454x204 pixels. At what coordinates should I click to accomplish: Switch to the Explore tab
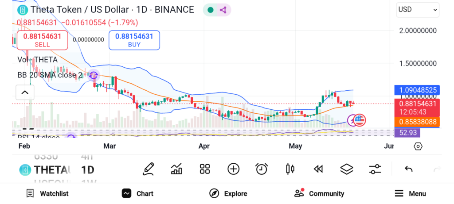(228, 193)
